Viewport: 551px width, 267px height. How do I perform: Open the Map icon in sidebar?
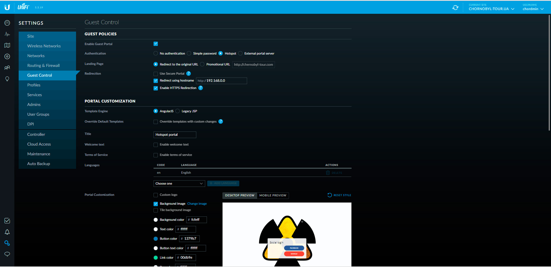(7, 45)
